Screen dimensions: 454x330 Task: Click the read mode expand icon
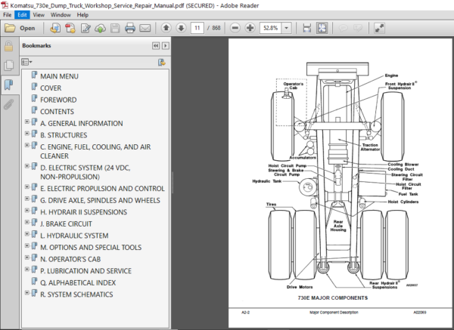(x=379, y=28)
